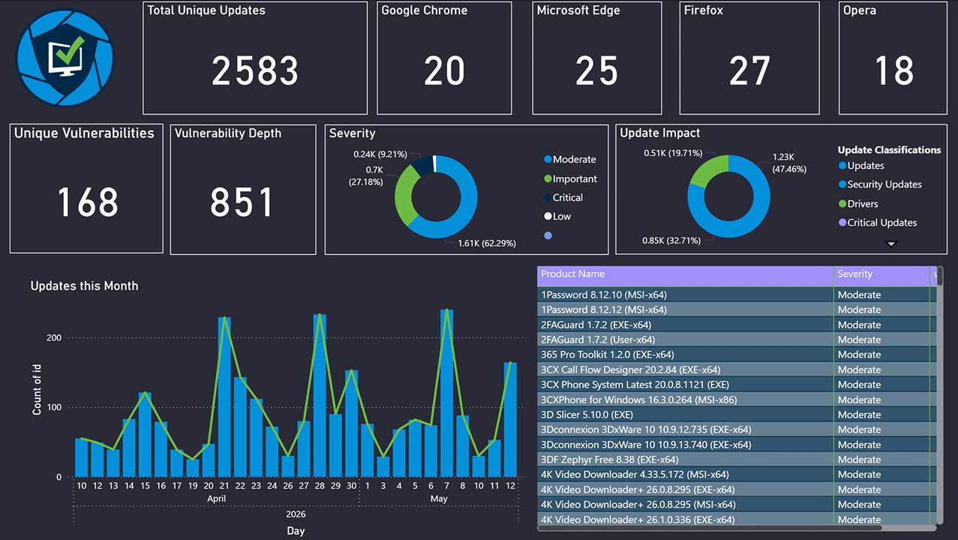Click the May month axis label
This screenshot has width=958, height=540.
click(439, 498)
